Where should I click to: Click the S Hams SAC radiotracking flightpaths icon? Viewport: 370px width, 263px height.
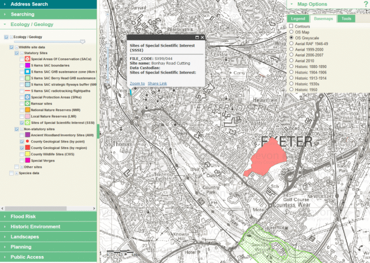[x=27, y=91]
